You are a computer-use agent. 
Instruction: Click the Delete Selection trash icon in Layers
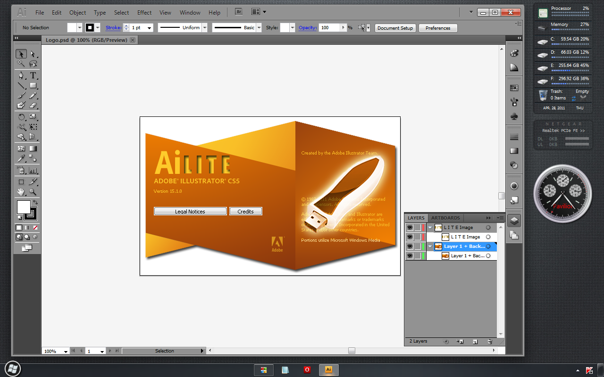tap(490, 341)
